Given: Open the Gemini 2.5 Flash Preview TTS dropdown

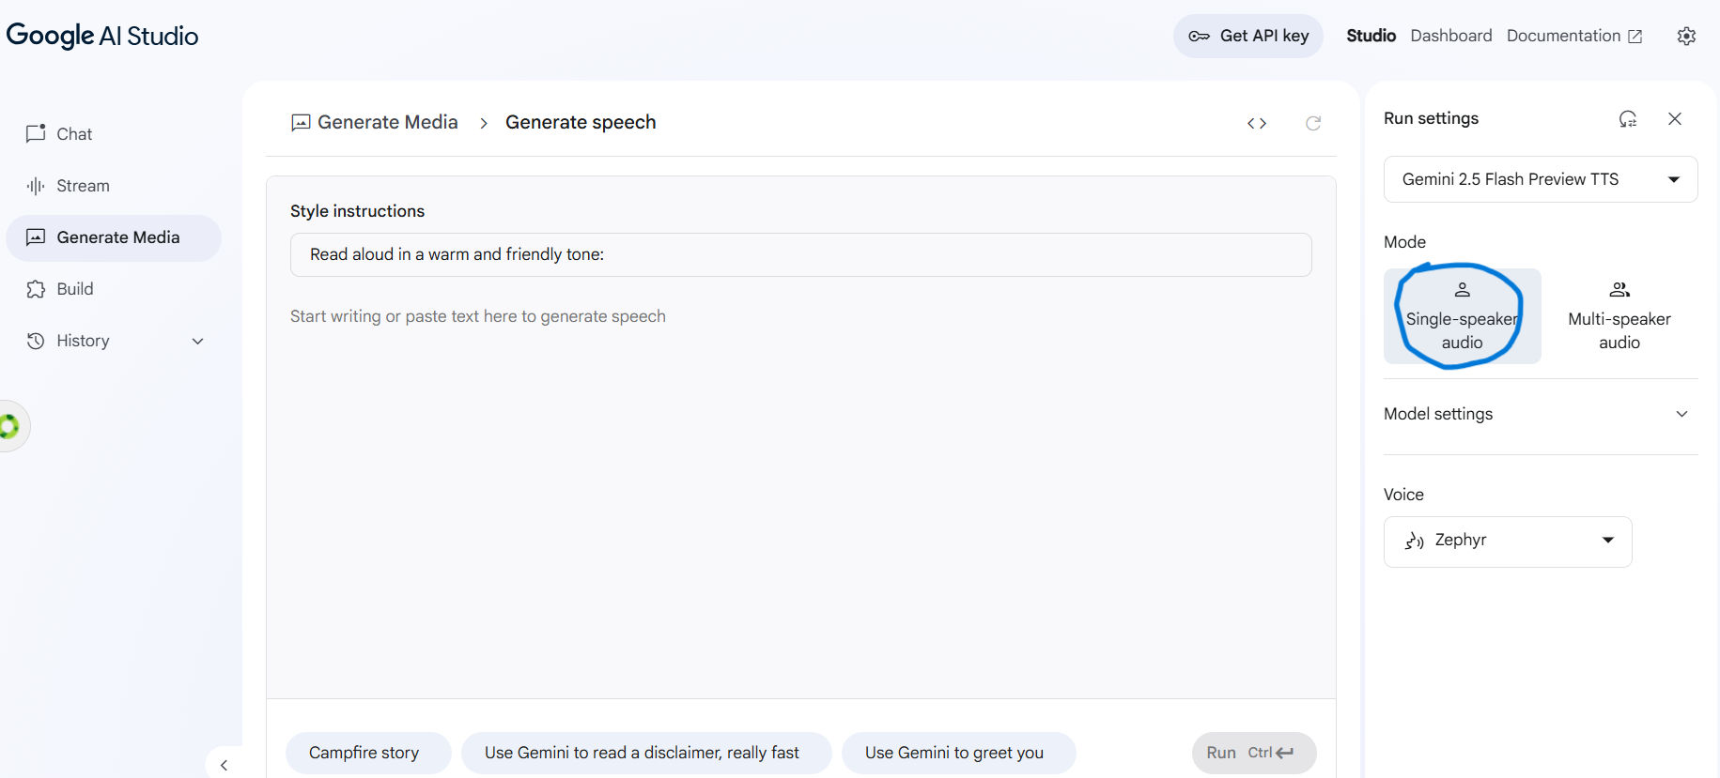Looking at the screenshot, I should 1540,179.
